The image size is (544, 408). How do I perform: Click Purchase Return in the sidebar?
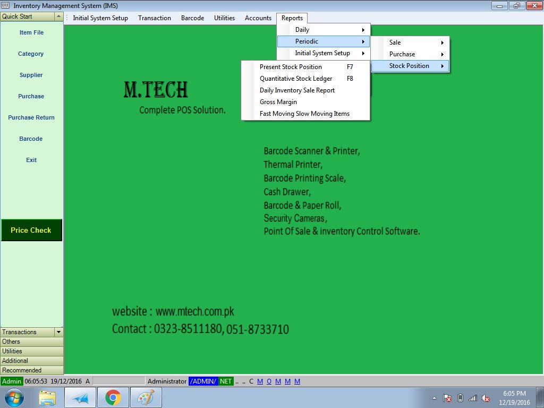point(31,117)
